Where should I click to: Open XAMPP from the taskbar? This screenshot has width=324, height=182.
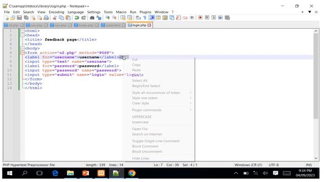(101, 173)
